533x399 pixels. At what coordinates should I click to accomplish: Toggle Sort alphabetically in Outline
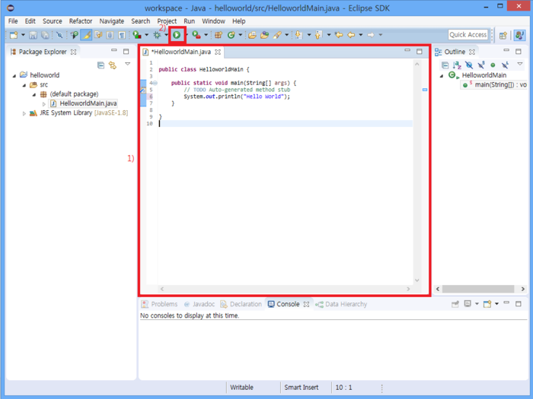tap(457, 65)
